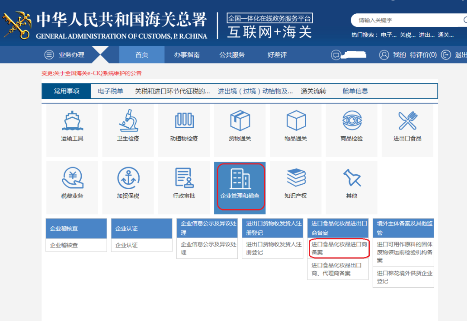Open the 行政审批 document icon

pyautogui.click(x=184, y=177)
